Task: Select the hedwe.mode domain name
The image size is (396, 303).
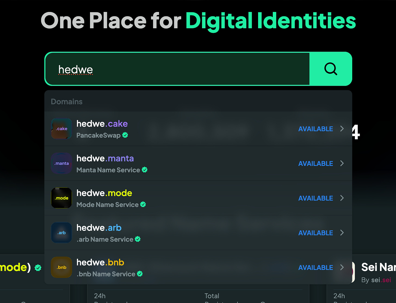Action: 104,193
